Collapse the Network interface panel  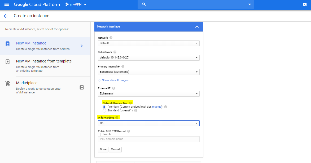(197, 27)
